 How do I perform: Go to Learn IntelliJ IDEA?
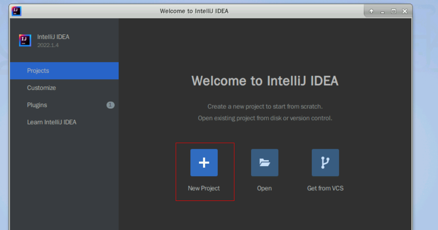click(51, 122)
